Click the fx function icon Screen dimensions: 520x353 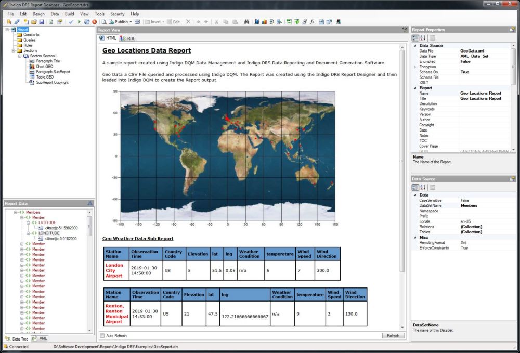point(311,22)
